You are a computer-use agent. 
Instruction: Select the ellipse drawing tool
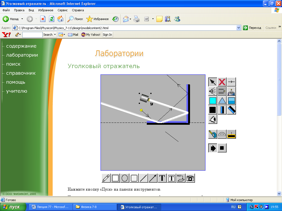click(125, 178)
